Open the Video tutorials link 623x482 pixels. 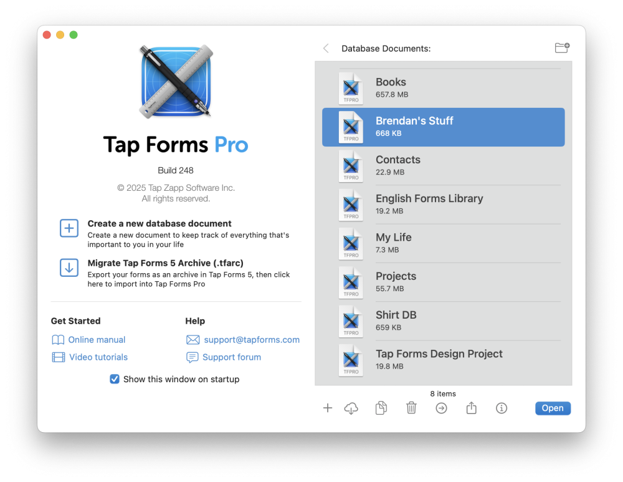98,357
